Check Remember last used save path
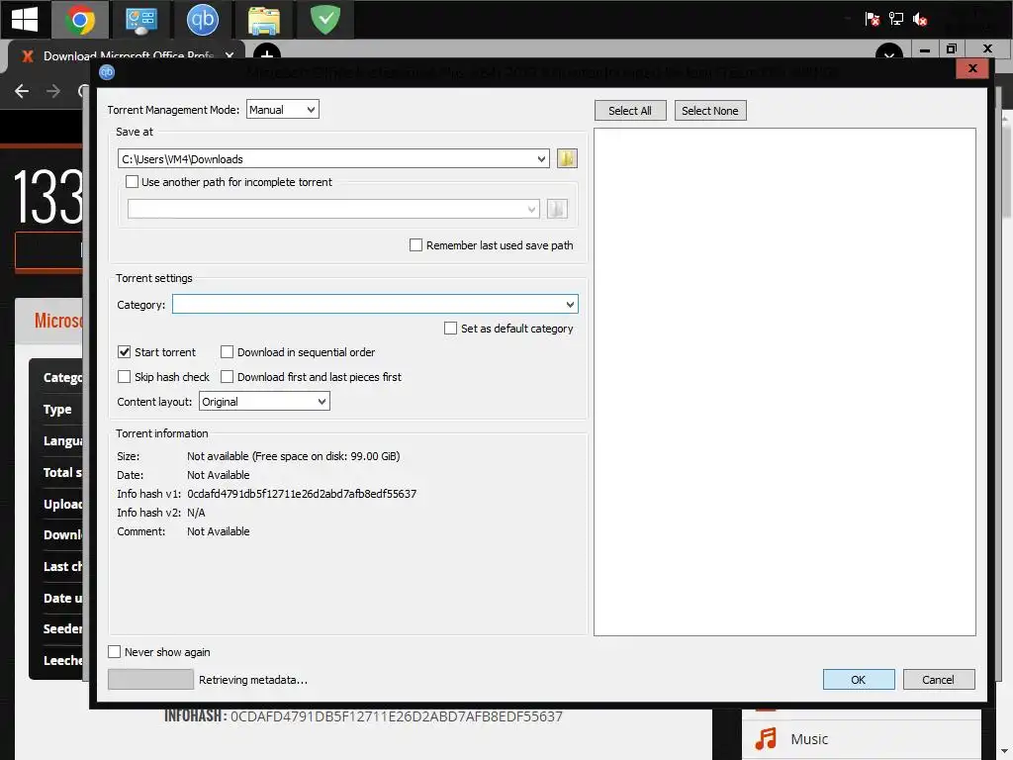1013x760 pixels. [x=416, y=245]
